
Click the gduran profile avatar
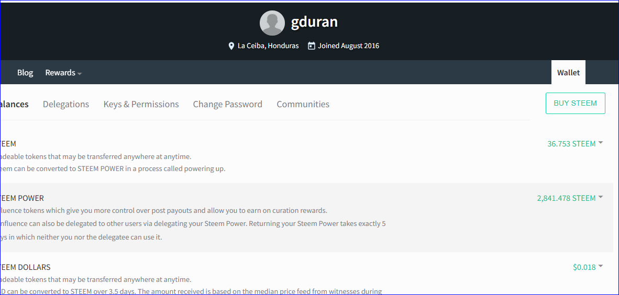pos(272,23)
